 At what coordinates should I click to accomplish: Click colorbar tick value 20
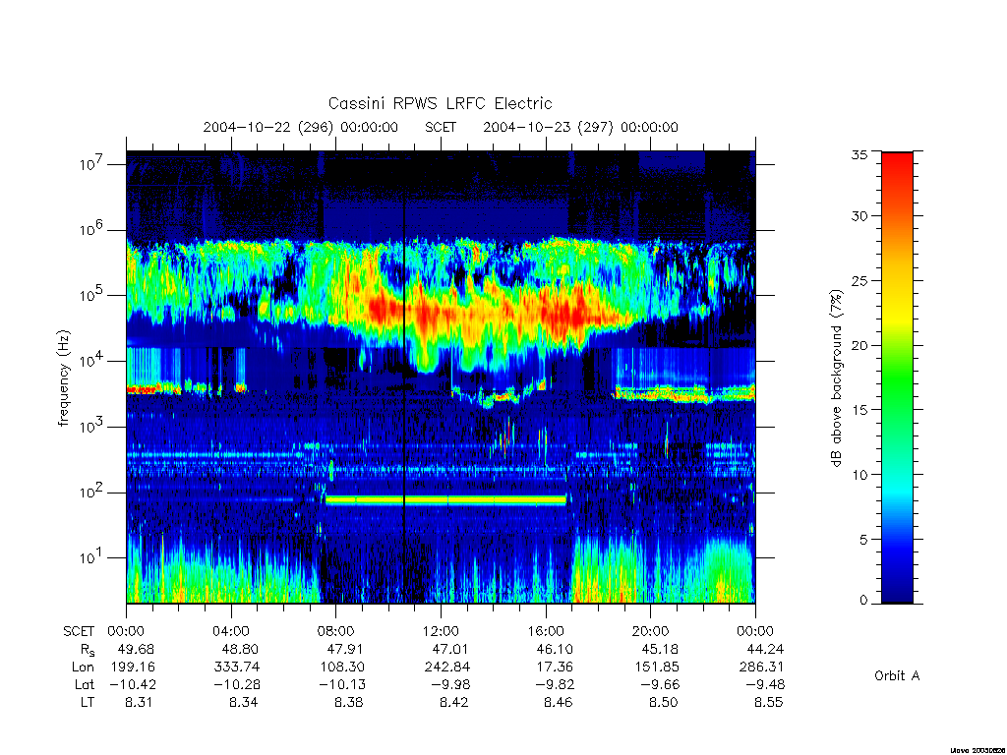(859, 345)
